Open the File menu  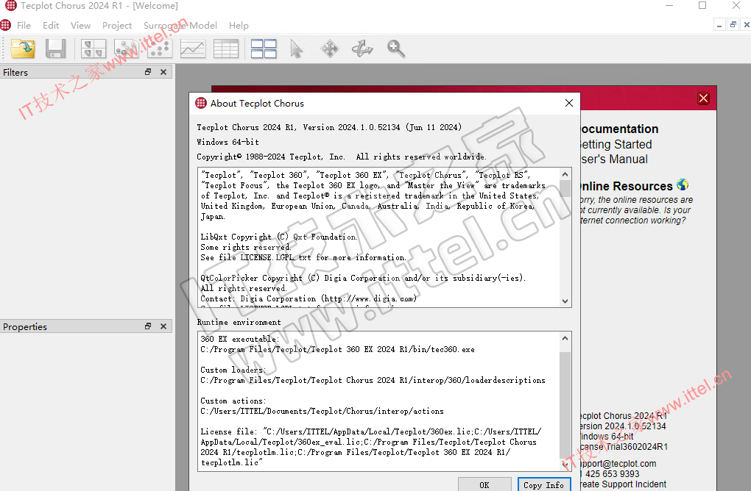(24, 25)
